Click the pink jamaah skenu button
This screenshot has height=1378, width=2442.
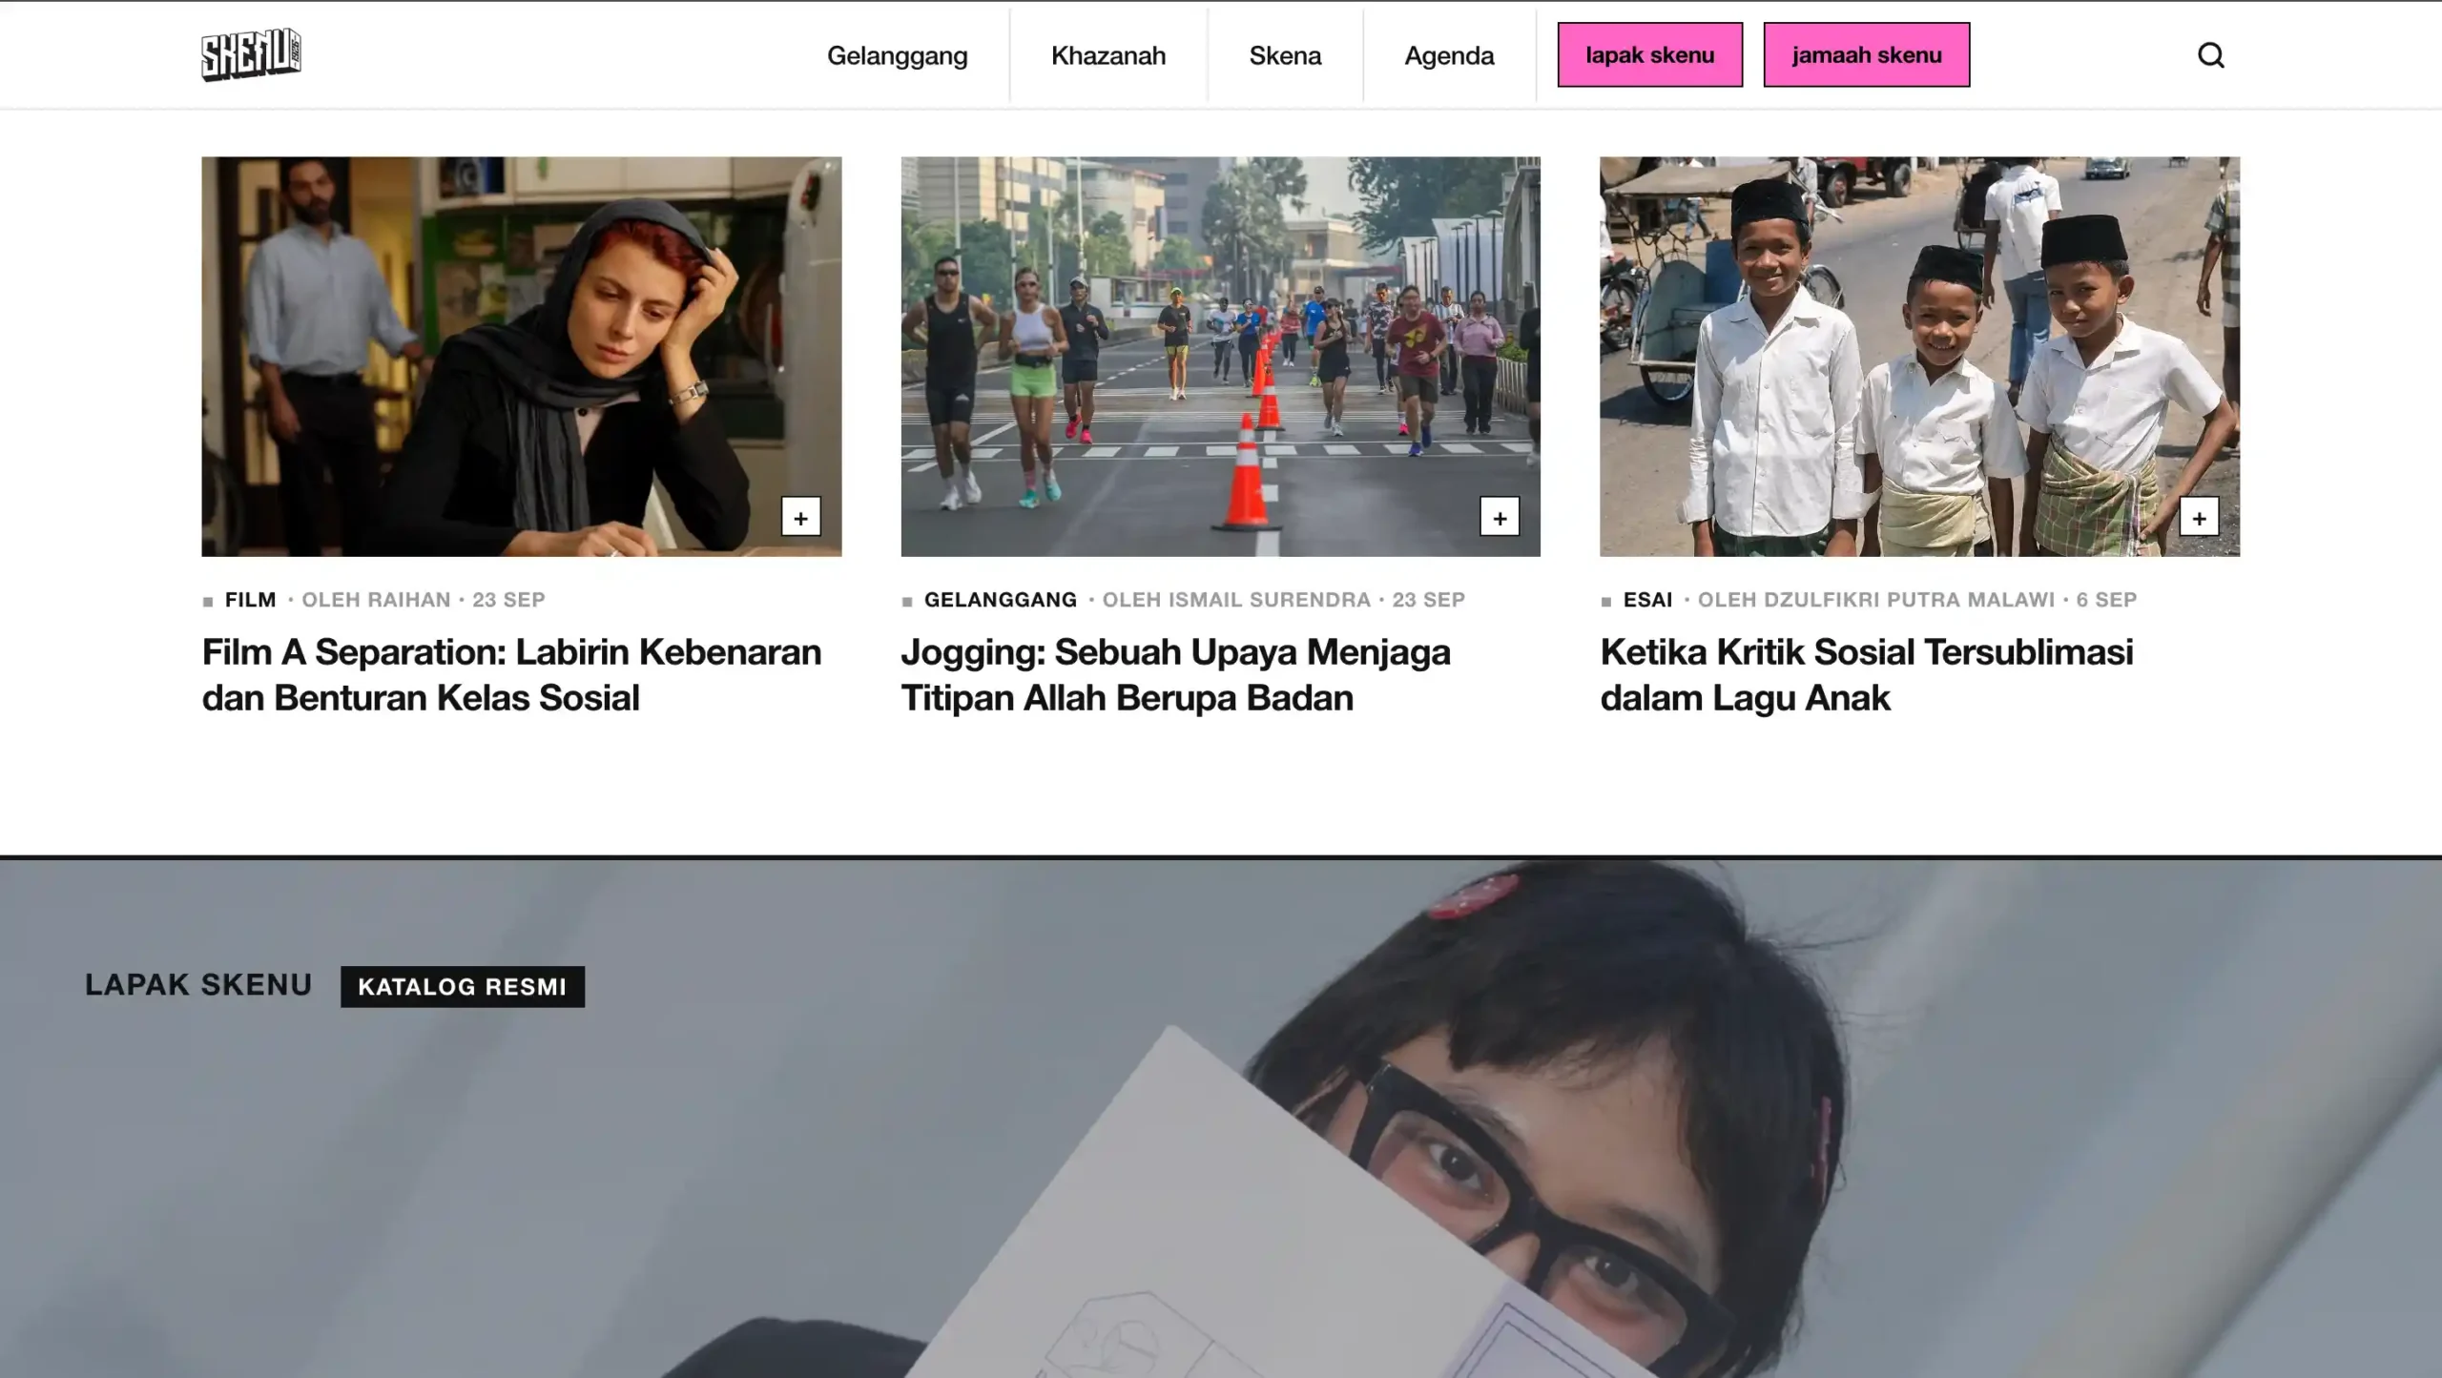click(1866, 54)
